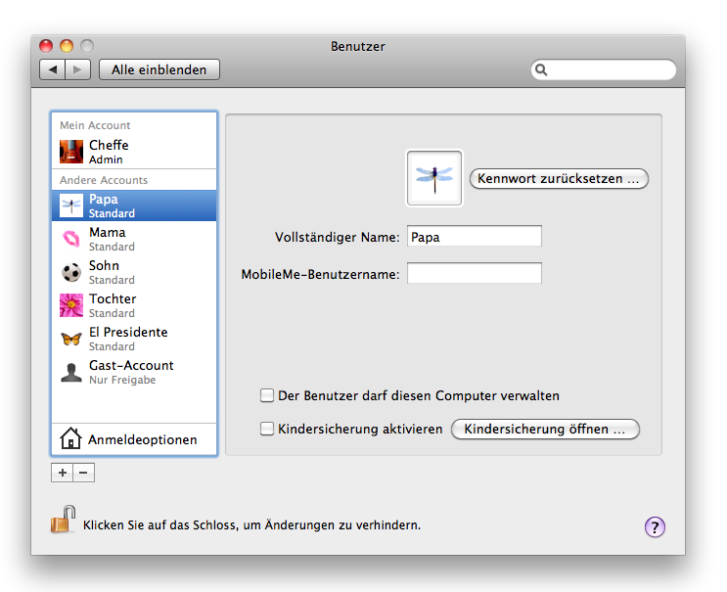Click the add user plus button
The image size is (727, 592).
tap(63, 473)
